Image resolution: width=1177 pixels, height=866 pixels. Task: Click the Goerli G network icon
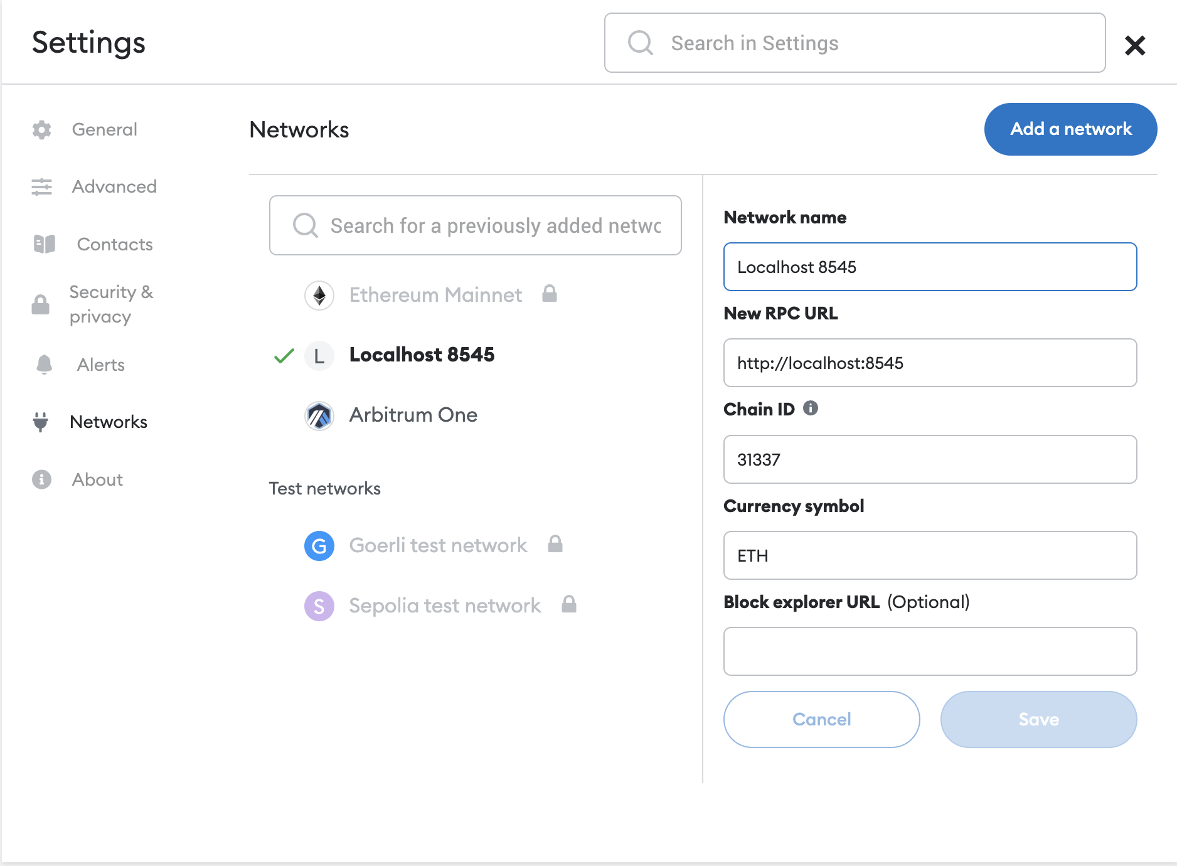(319, 546)
